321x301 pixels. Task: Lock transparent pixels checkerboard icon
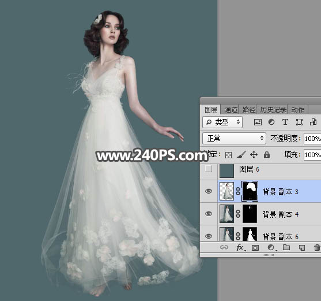point(228,155)
